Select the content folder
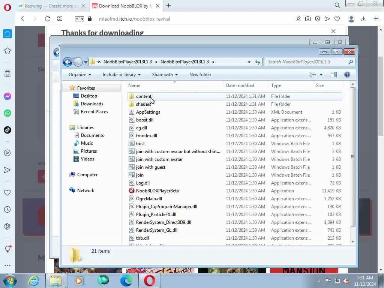 235,96
